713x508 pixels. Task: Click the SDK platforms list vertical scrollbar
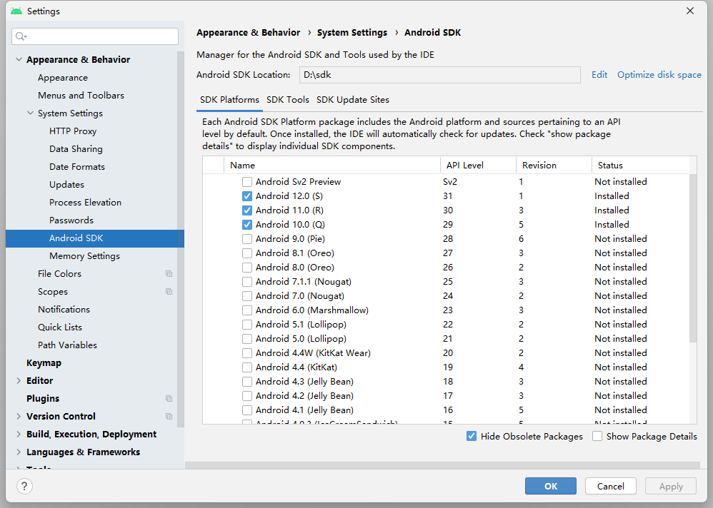tap(693, 259)
